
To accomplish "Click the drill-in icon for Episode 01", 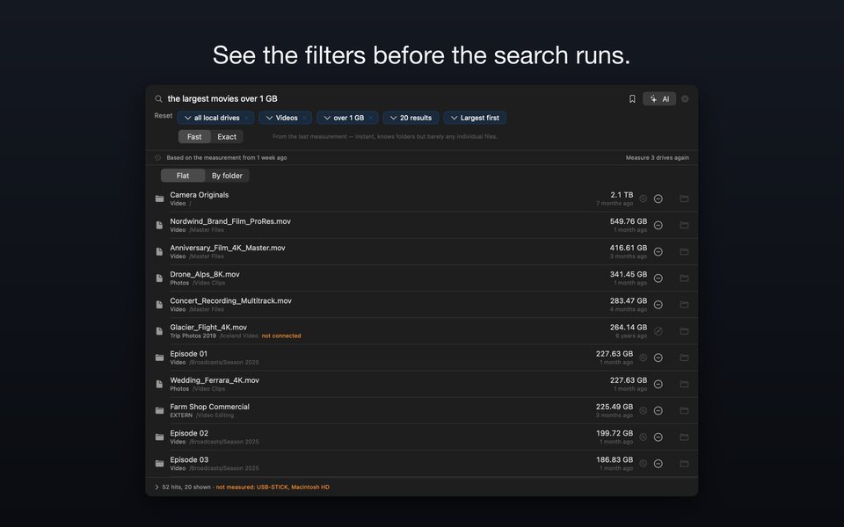I will click(643, 357).
